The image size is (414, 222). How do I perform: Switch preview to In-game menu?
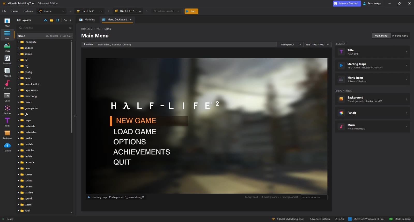(x=400, y=36)
